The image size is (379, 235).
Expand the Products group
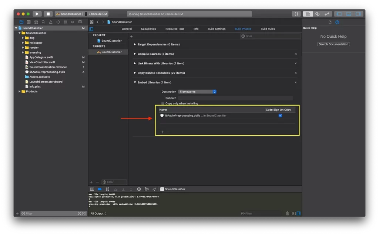(19, 91)
